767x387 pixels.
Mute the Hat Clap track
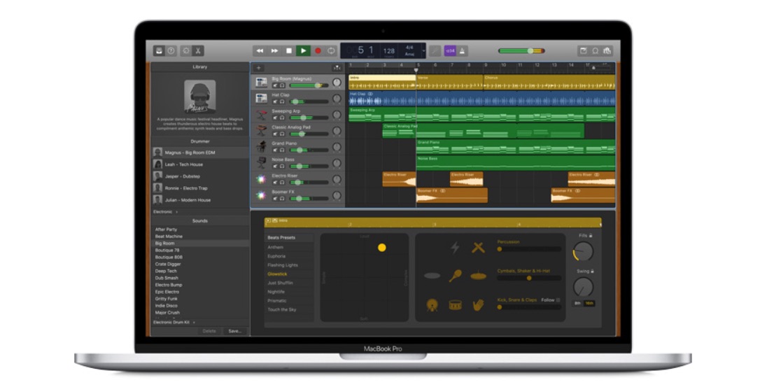275,101
